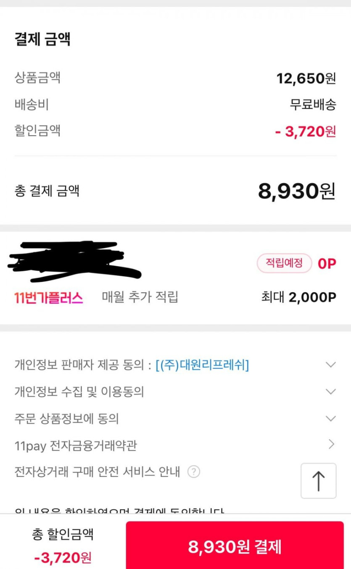Image resolution: width=351 pixels, height=569 pixels.
Task: Open the question mark help icon
Action: [x=194, y=472]
